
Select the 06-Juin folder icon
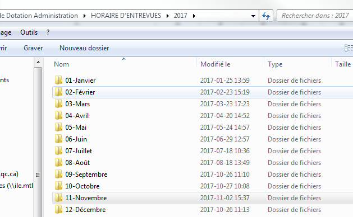[x=58, y=139]
